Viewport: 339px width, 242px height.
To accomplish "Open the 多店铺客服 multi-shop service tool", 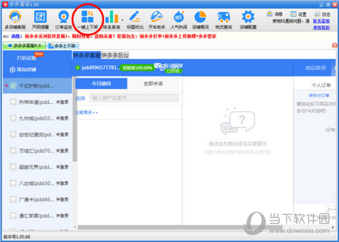I will tap(15, 20).
